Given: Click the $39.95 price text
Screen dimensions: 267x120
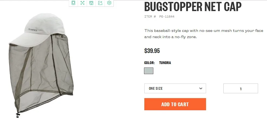Looking at the screenshot, I should pyautogui.click(x=152, y=51).
